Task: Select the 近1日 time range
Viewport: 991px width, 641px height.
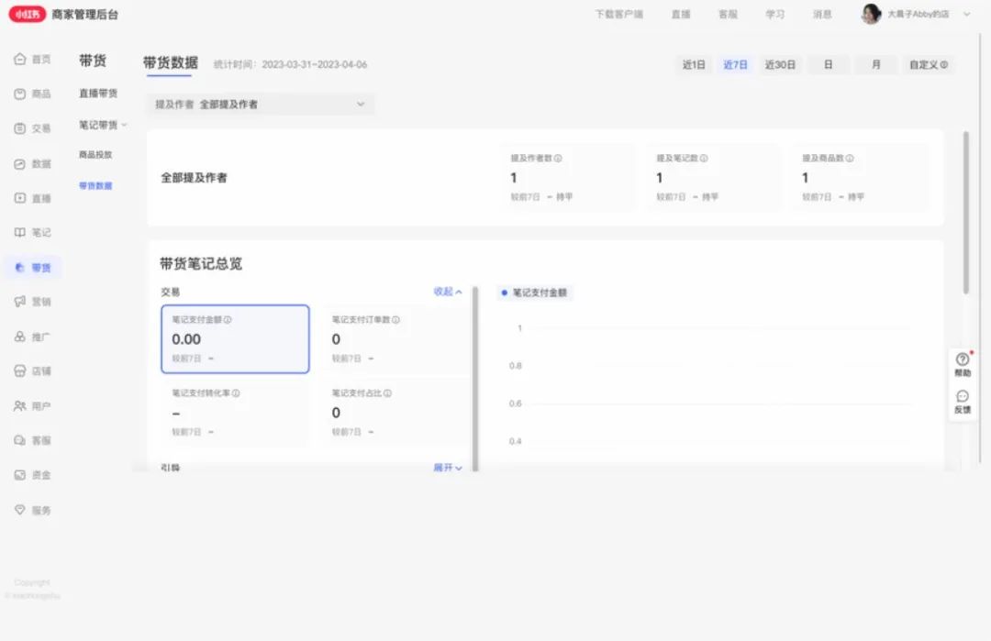Action: pos(694,65)
